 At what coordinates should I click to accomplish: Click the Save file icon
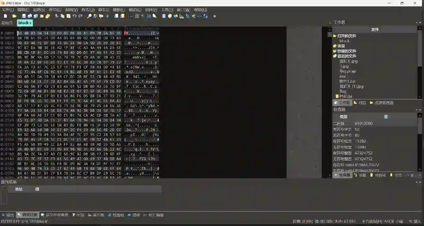(x=24, y=16)
